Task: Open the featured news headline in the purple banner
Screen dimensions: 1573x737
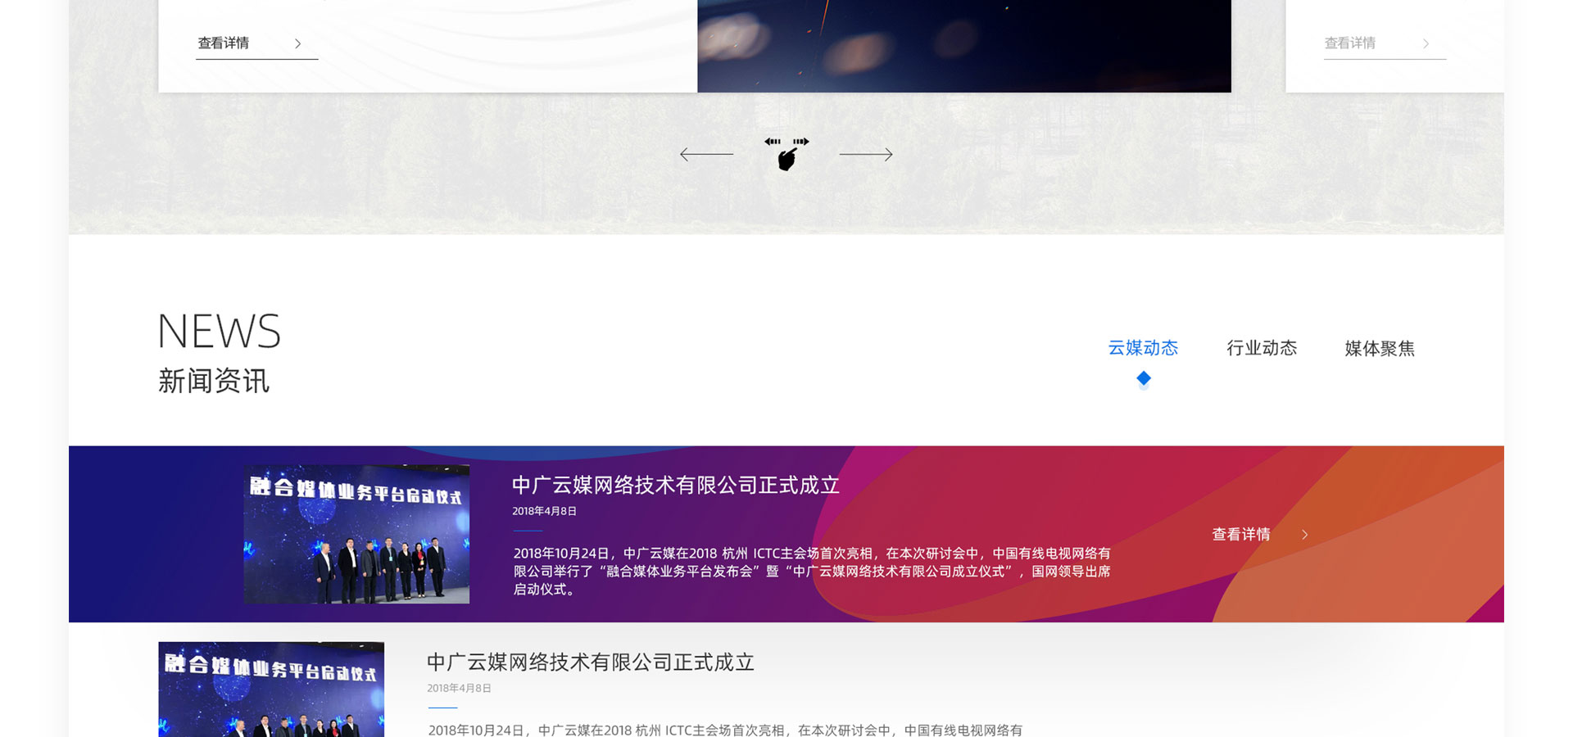Action: coord(676,486)
